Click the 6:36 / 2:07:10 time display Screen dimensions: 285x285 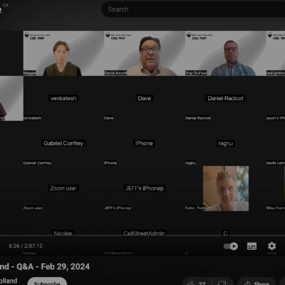click(26, 246)
